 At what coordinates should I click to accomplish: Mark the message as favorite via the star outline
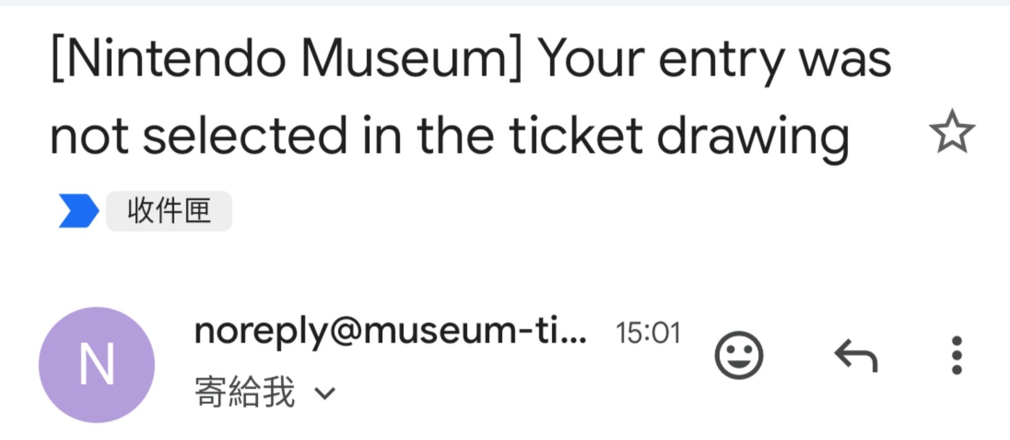(x=952, y=131)
